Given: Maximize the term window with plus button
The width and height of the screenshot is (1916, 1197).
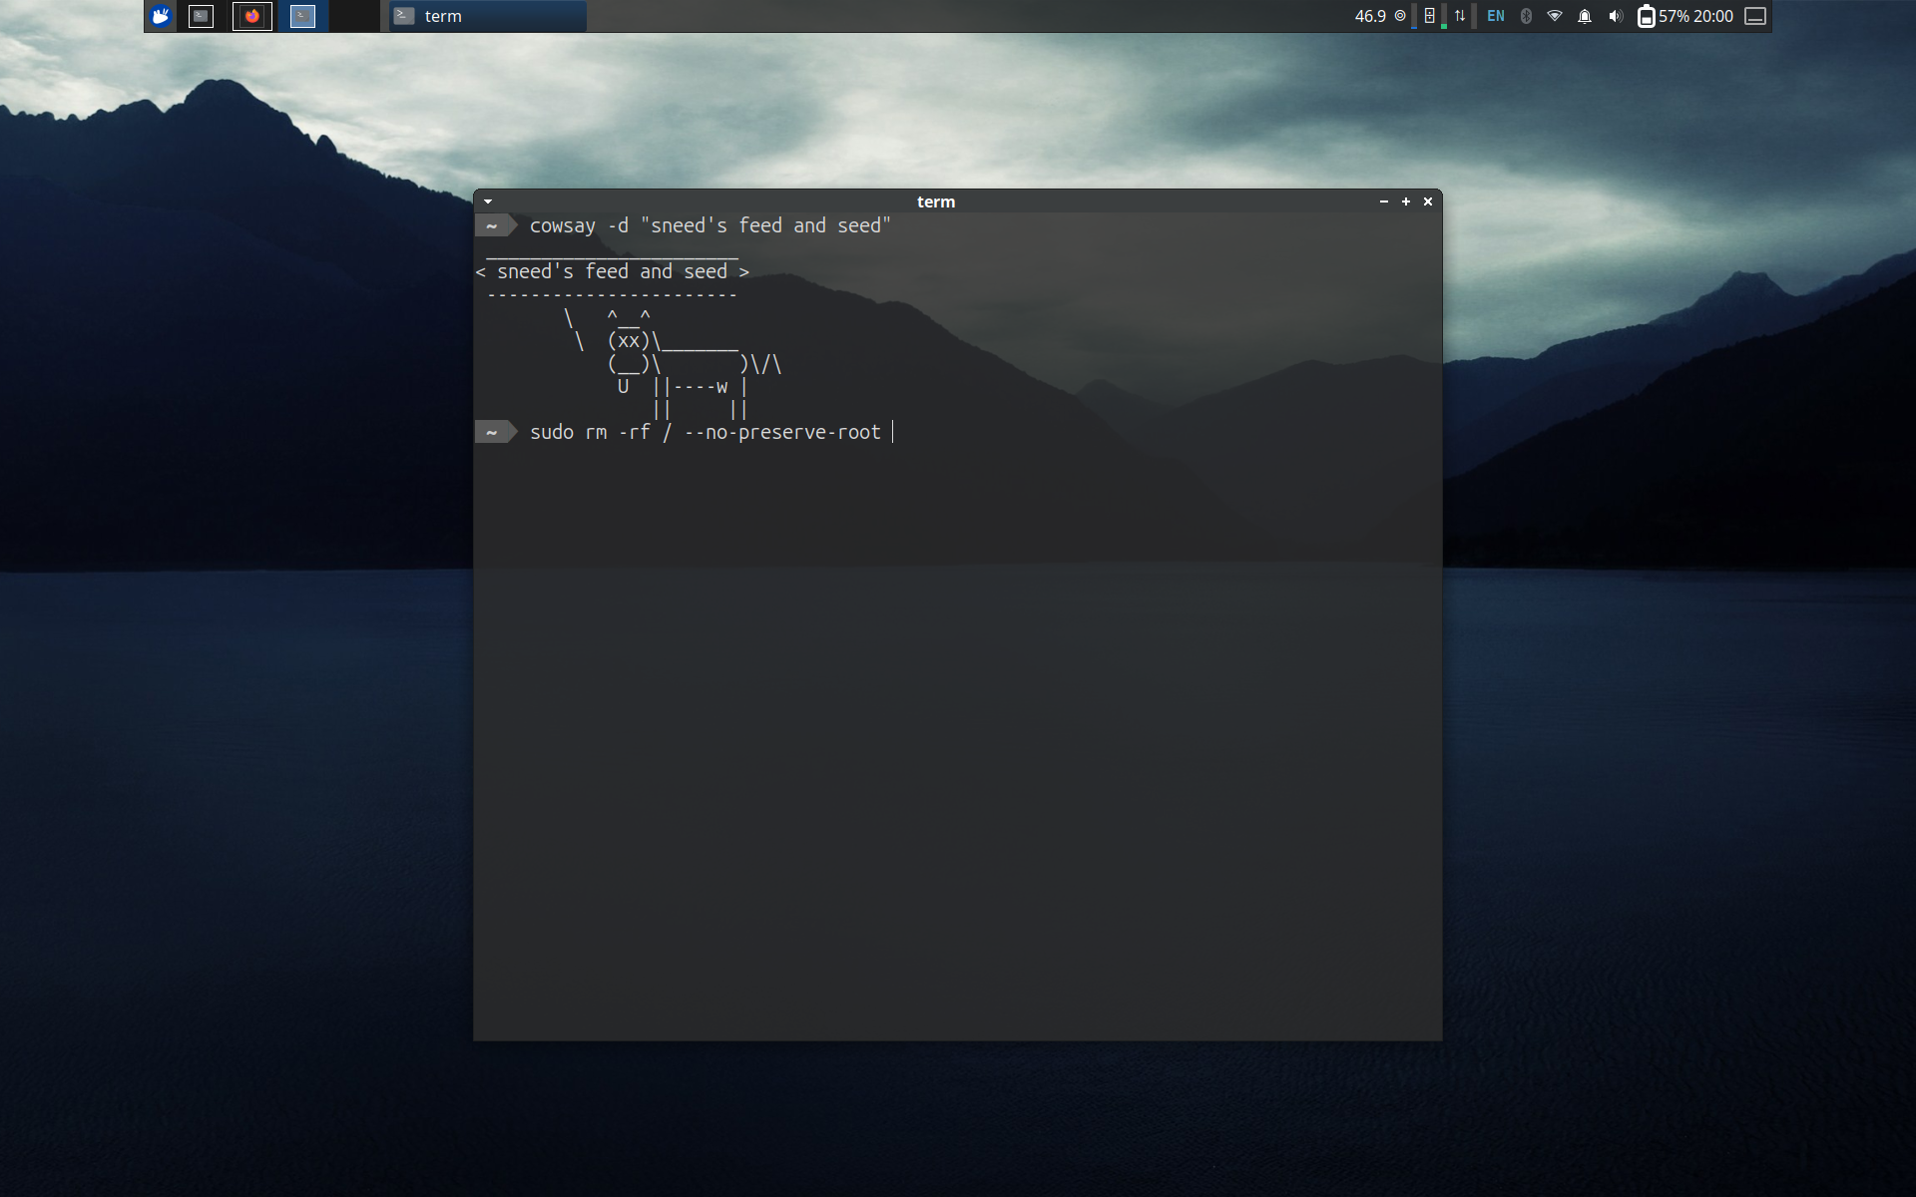Looking at the screenshot, I should [x=1406, y=201].
